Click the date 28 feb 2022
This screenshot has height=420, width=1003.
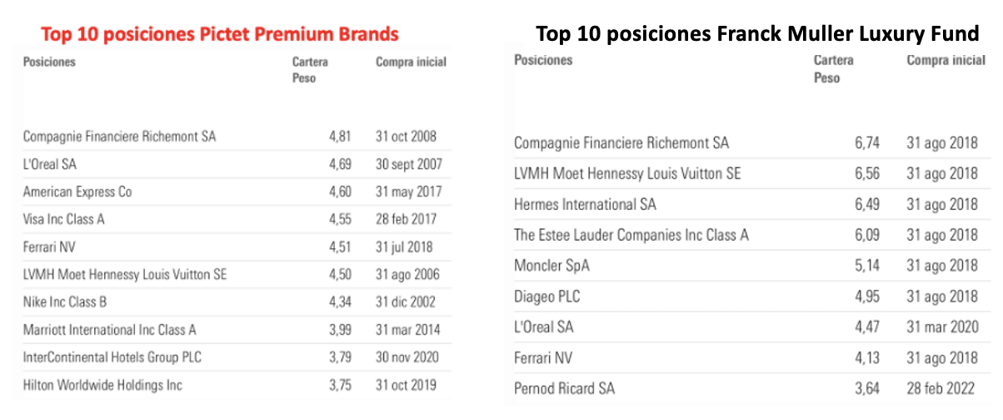coord(942,388)
